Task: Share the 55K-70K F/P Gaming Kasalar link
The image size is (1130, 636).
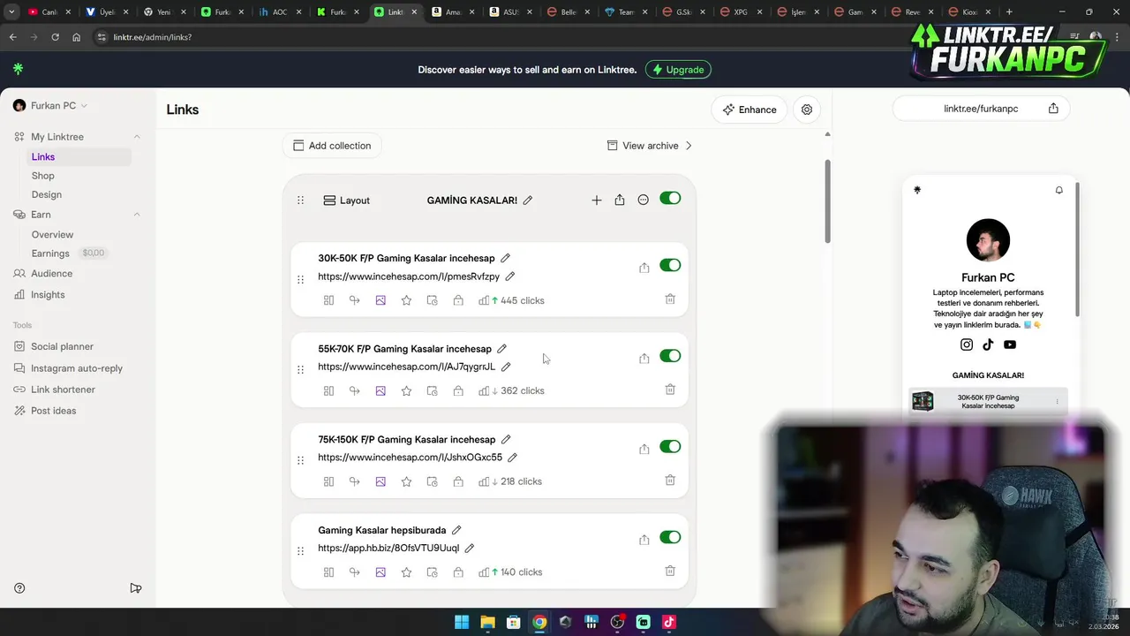Action: [x=644, y=359]
